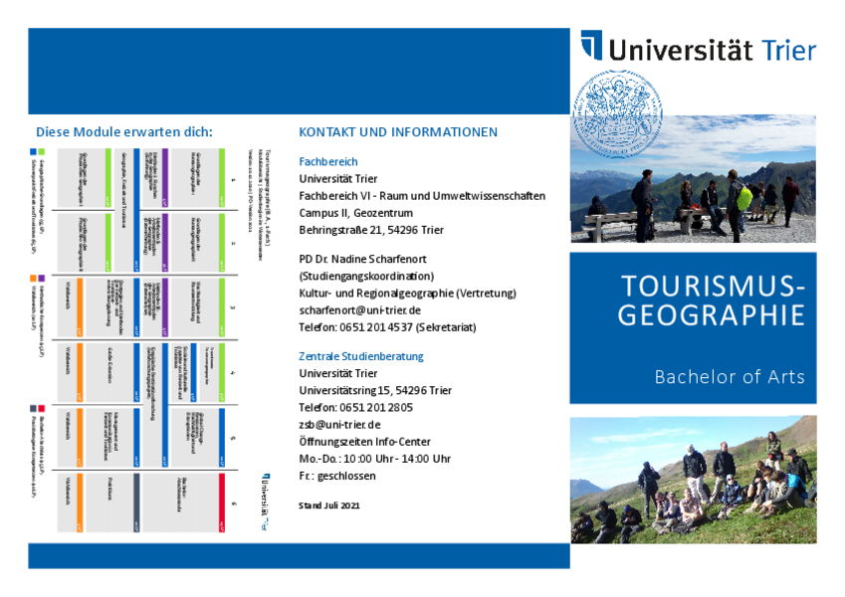Click the green square in the module legend
This screenshot has height=597, width=845.
[42, 152]
